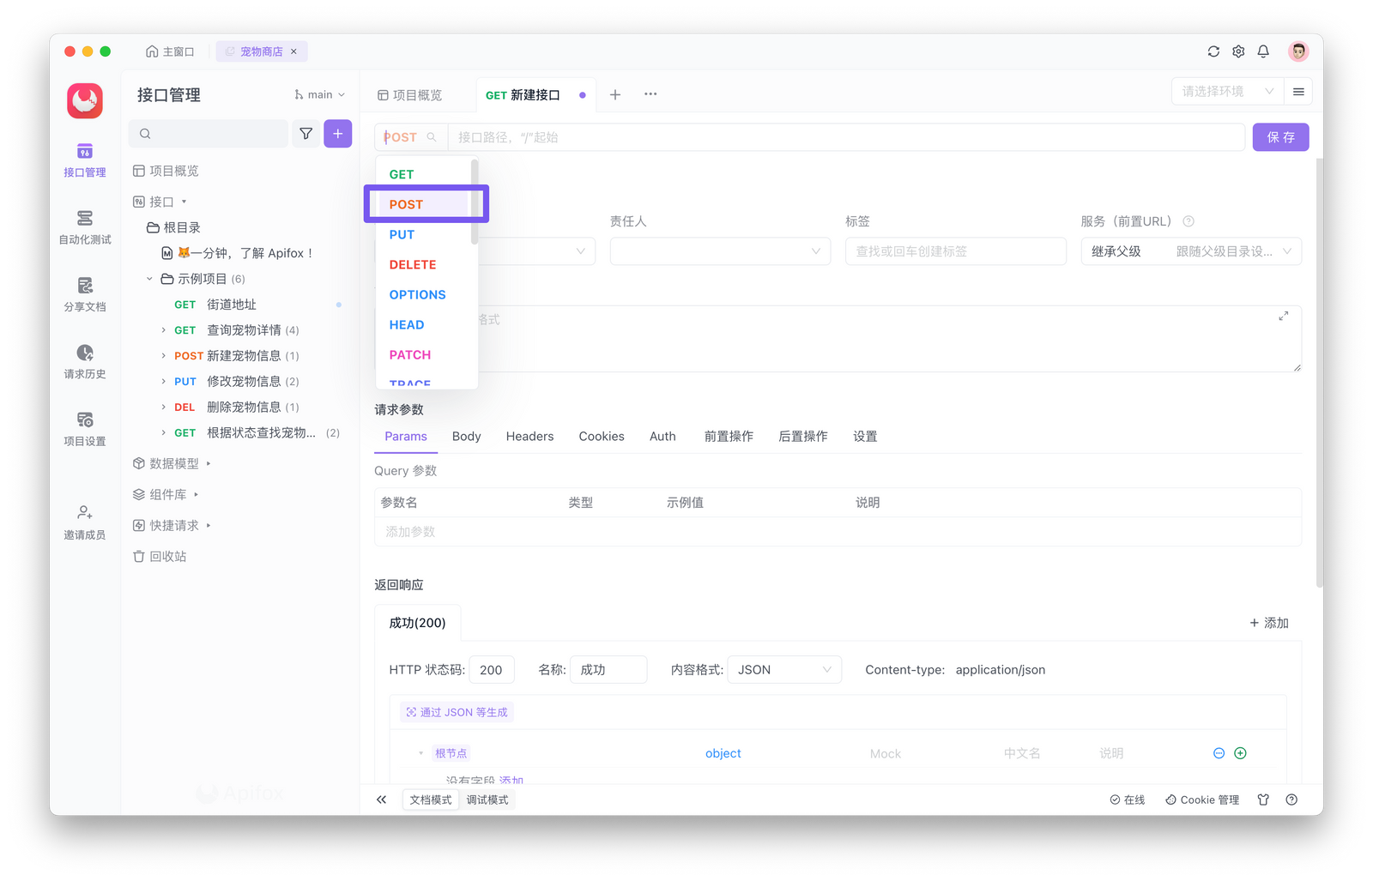Select the Headers request parameter tab

(529, 436)
